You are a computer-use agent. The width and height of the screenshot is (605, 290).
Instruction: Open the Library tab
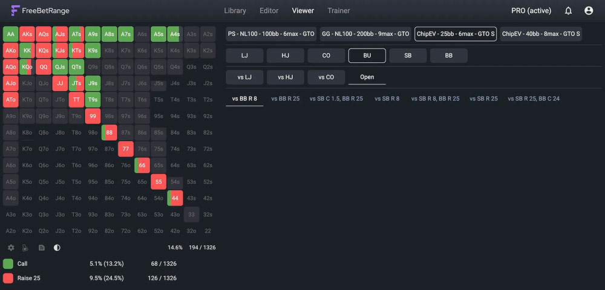click(x=235, y=11)
